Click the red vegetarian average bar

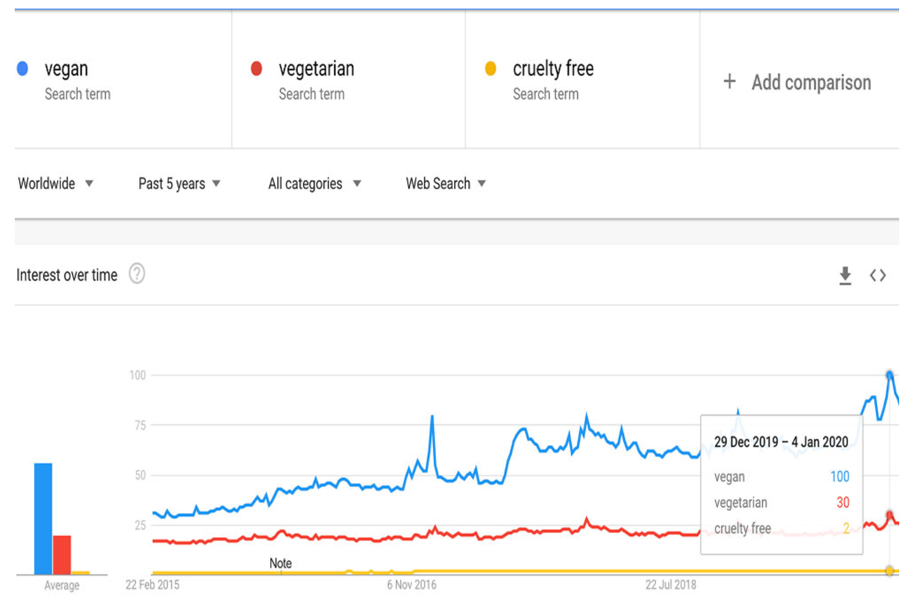point(62,554)
